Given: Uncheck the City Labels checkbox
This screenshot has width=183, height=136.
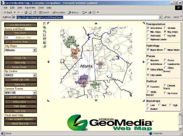Looking at the screenshot, I should pyautogui.click(x=148, y=75).
